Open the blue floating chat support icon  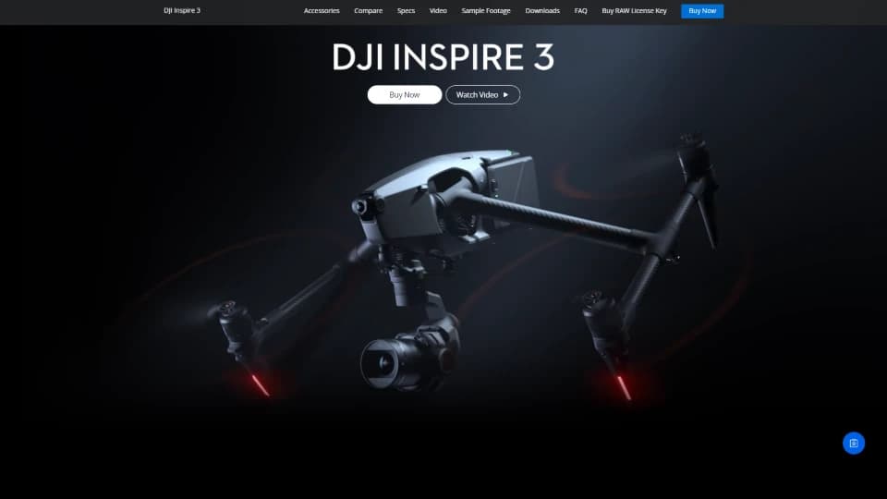(x=854, y=443)
